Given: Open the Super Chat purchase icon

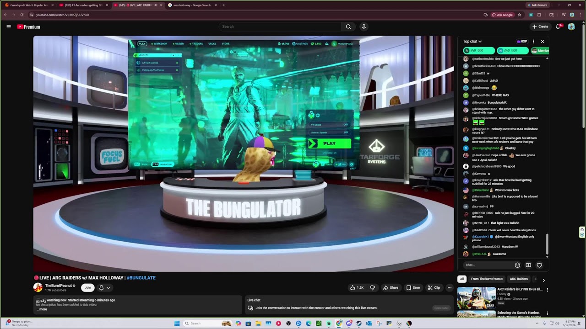Looking at the screenshot, I should click(528, 265).
